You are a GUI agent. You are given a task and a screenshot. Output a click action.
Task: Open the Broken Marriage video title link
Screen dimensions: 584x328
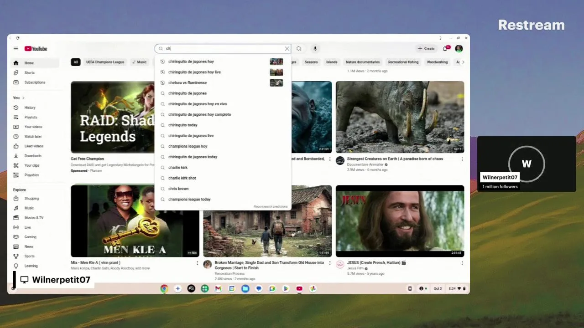(269, 265)
